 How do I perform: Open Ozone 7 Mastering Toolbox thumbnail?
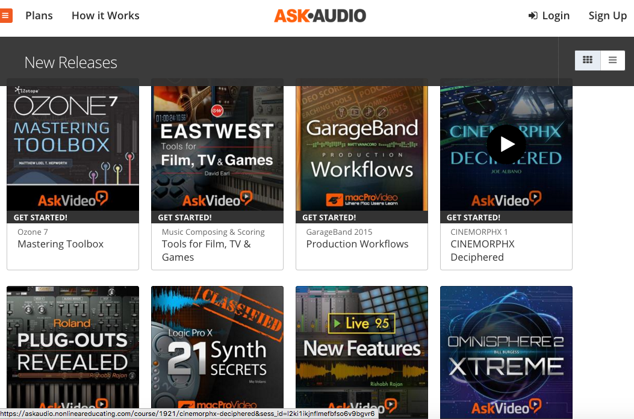tap(73, 148)
